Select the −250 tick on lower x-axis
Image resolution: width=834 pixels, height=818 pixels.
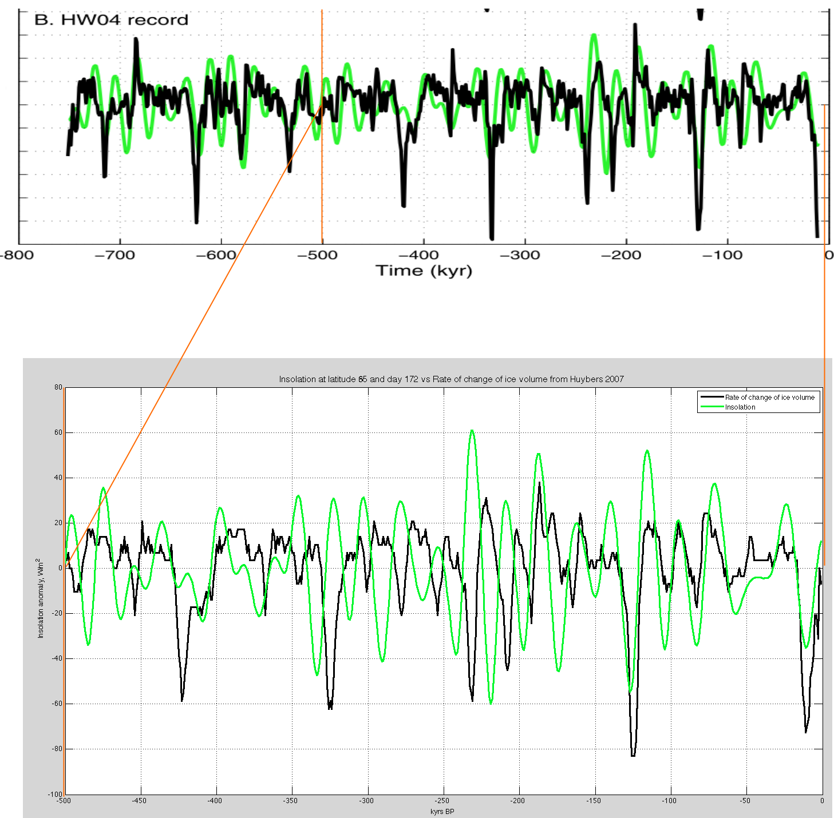(x=442, y=801)
